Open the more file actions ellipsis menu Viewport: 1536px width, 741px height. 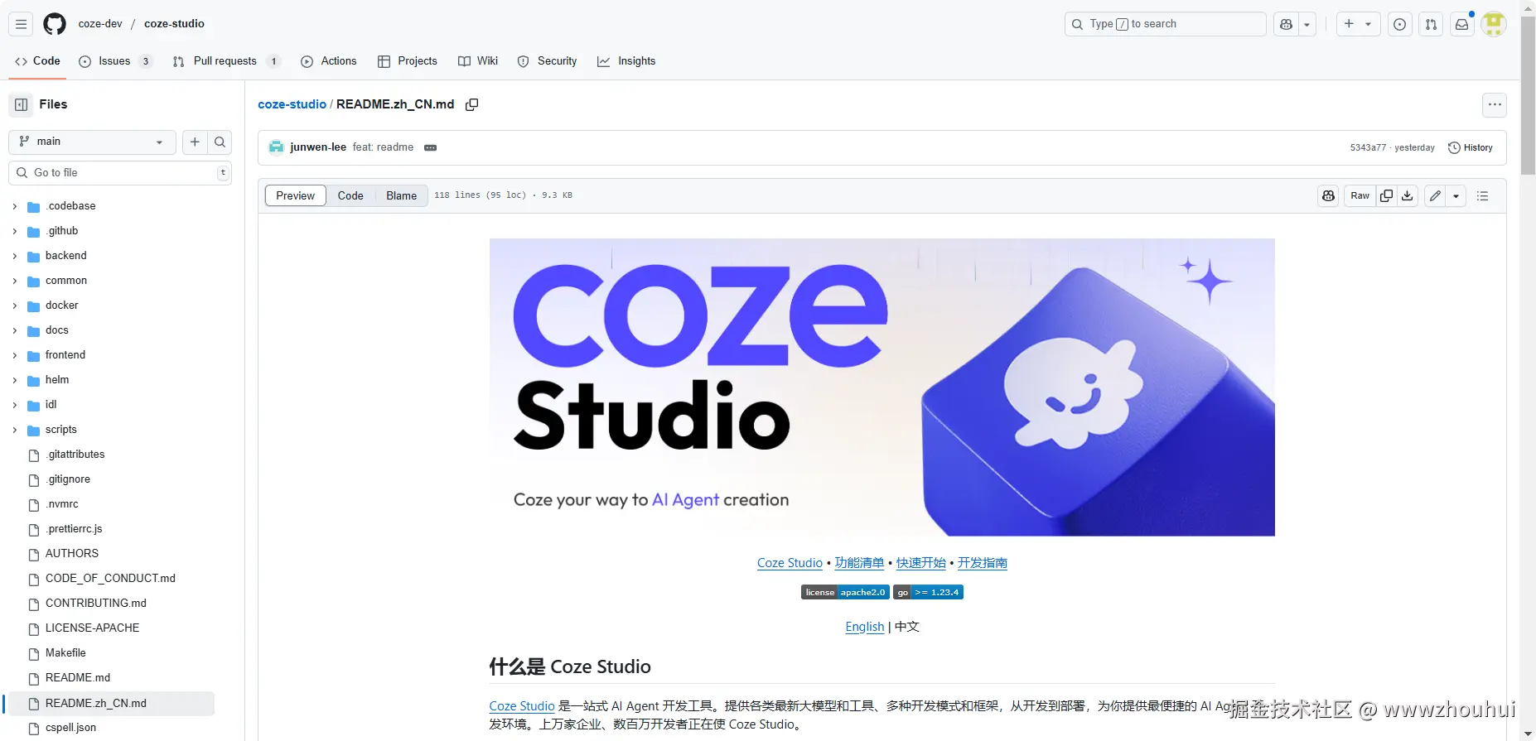(1494, 104)
